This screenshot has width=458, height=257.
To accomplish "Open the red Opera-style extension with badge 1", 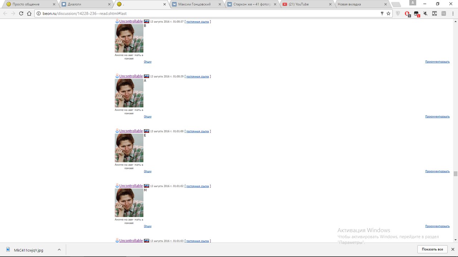I will tap(407, 14).
